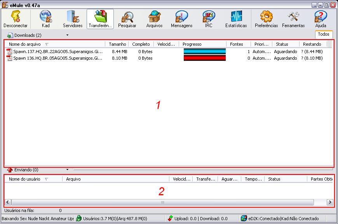Click the 8.10 MB size cell
This screenshot has width=338, height=224.
(x=119, y=58)
